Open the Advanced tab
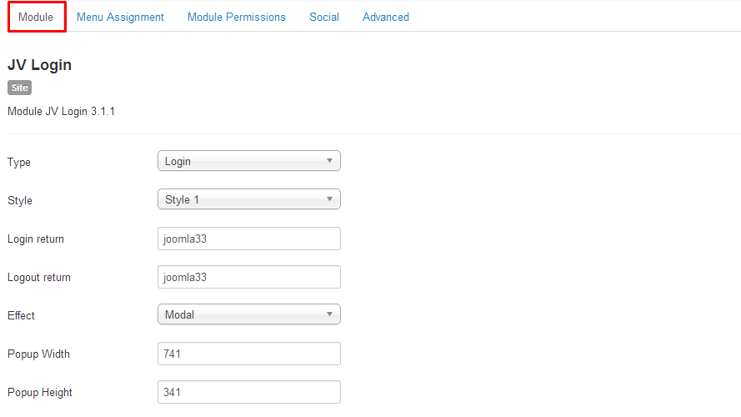The image size is (741, 417). (x=386, y=17)
